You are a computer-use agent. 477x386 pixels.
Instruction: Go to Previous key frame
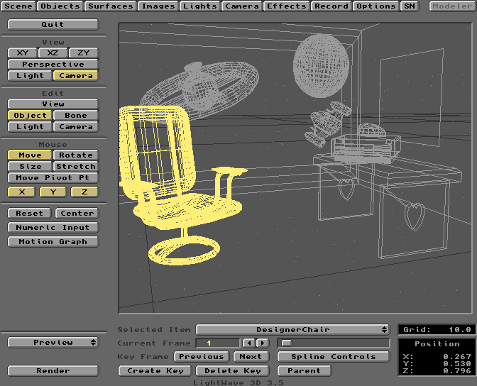pos(201,356)
